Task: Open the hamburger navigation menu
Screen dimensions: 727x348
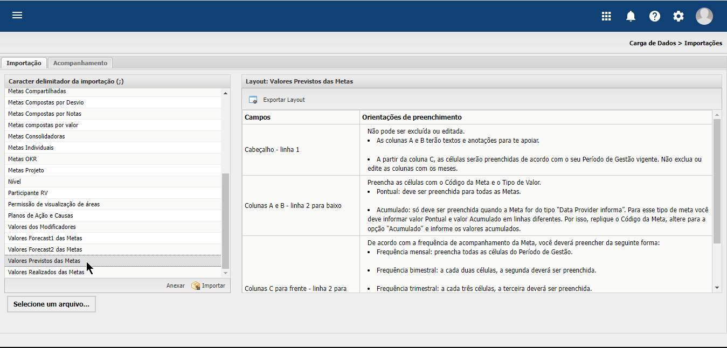Action: pos(17,15)
